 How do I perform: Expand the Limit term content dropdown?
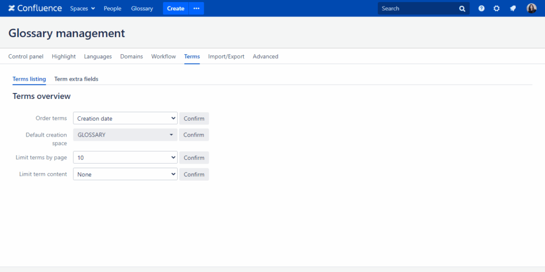coord(125,174)
